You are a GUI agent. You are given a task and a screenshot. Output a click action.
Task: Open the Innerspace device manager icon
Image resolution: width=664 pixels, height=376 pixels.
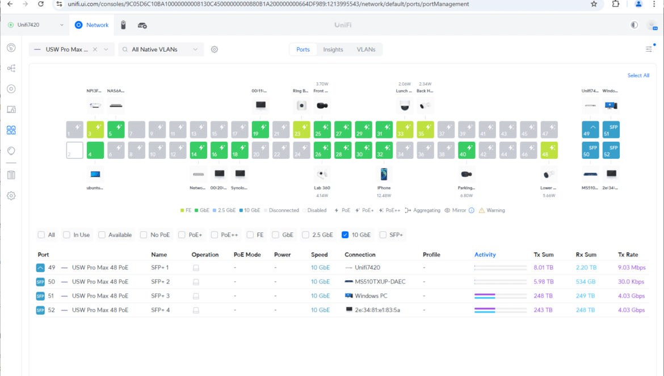142,26
